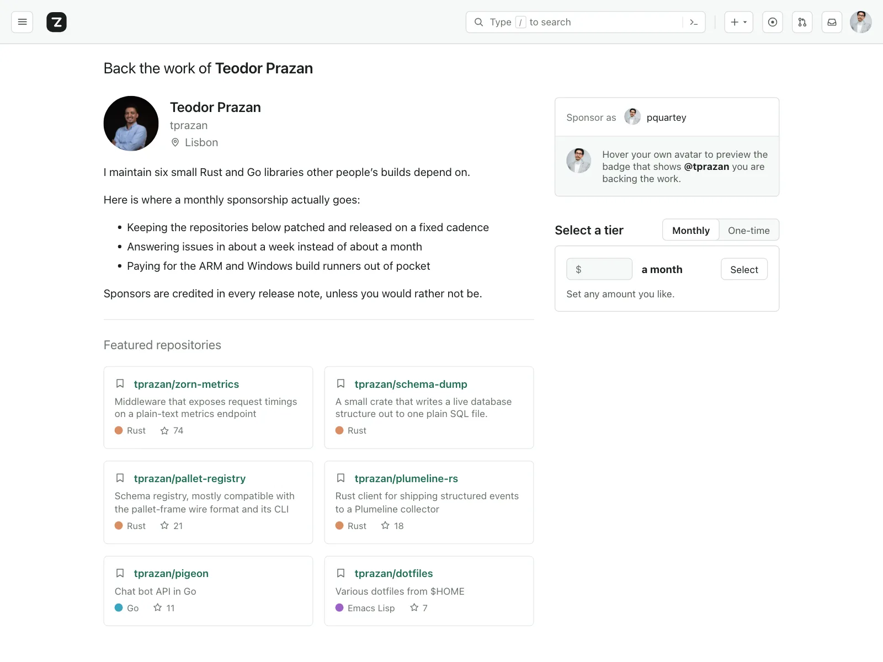Open the inbox notifications icon
The width and height of the screenshot is (883, 662).
[832, 22]
